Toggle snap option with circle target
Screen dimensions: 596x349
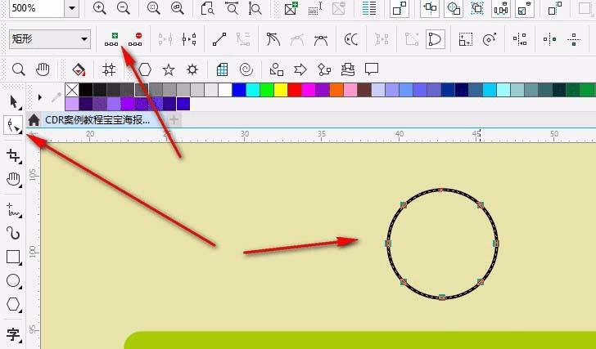(454, 8)
